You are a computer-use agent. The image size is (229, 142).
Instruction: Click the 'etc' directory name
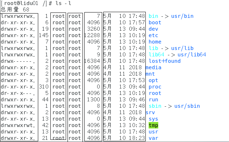[x=153, y=35]
